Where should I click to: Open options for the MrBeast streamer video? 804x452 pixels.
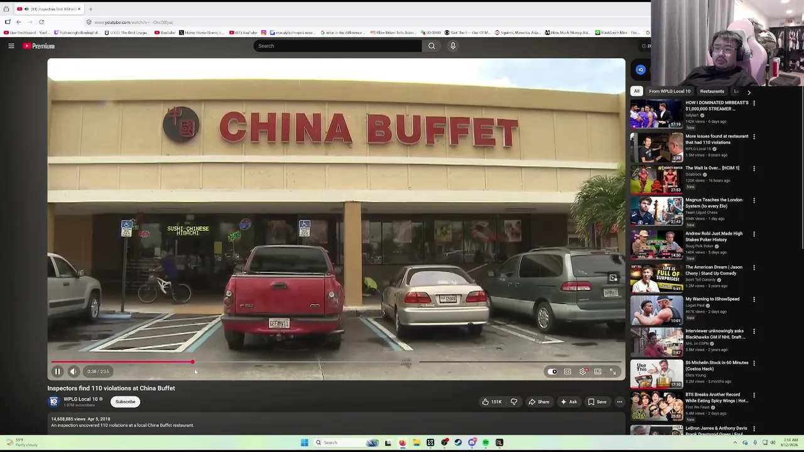pos(754,103)
